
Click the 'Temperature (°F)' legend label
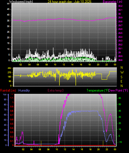point(98,90)
